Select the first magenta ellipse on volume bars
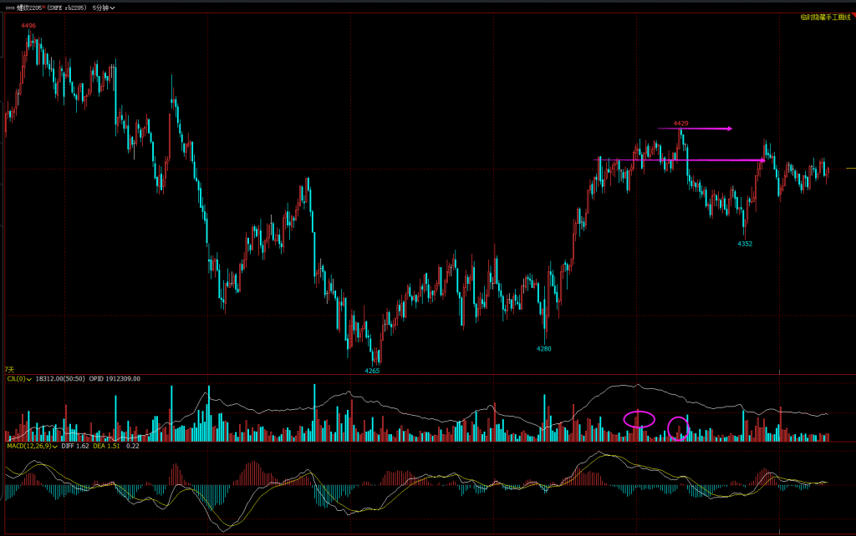The image size is (856, 536). point(639,419)
